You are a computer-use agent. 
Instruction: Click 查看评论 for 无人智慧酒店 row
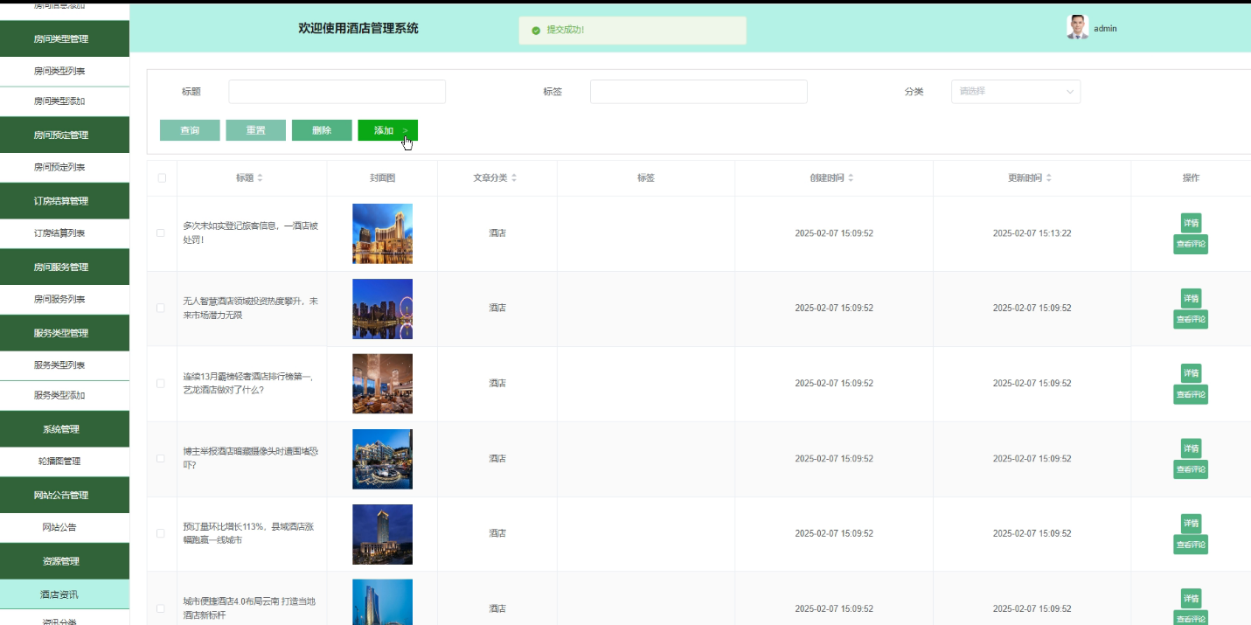(1191, 319)
